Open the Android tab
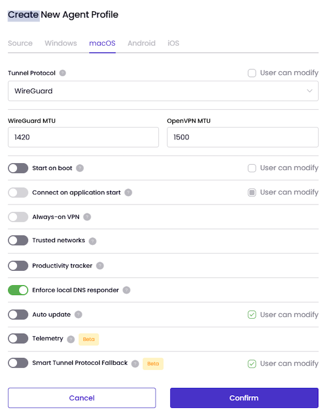Viewport: 330px width, 415px height. [142, 43]
